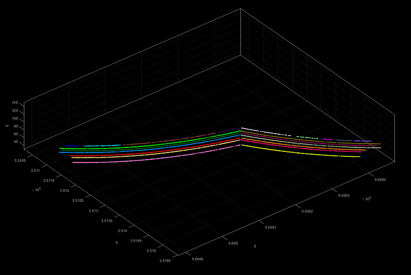Select the 5.665 y-axis tick label
This screenshot has width=411, height=275.
(x=233, y=243)
